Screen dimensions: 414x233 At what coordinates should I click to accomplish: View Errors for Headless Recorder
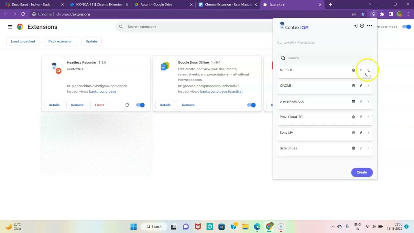[99, 105]
